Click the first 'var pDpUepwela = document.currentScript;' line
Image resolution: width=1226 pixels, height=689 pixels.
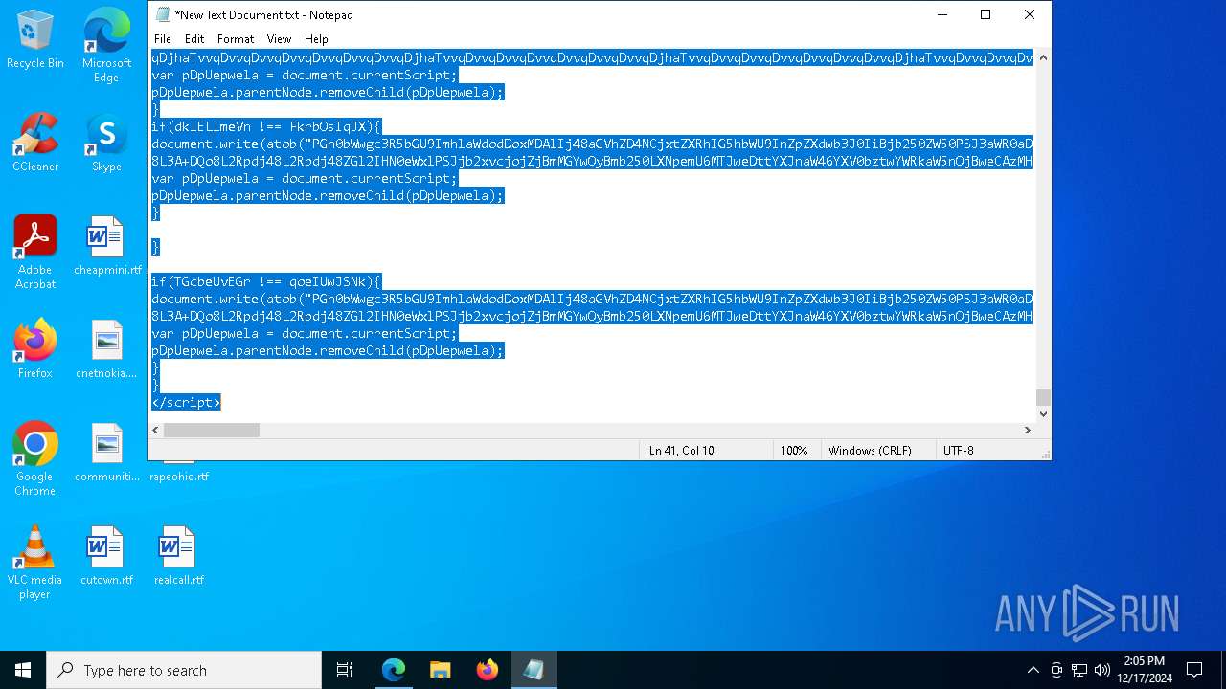point(305,75)
